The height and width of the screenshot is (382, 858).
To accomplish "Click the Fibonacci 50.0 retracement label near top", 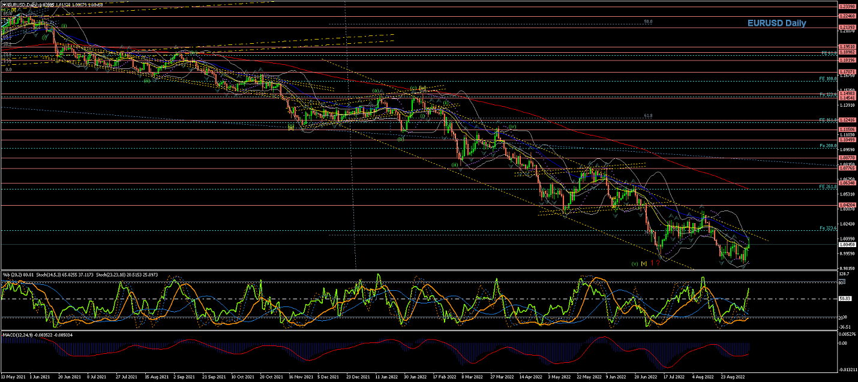I will [x=648, y=22].
